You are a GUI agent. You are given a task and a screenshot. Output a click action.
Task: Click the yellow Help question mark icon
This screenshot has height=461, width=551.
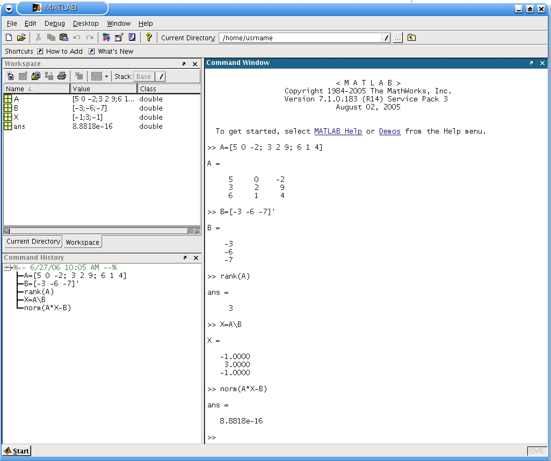click(149, 37)
